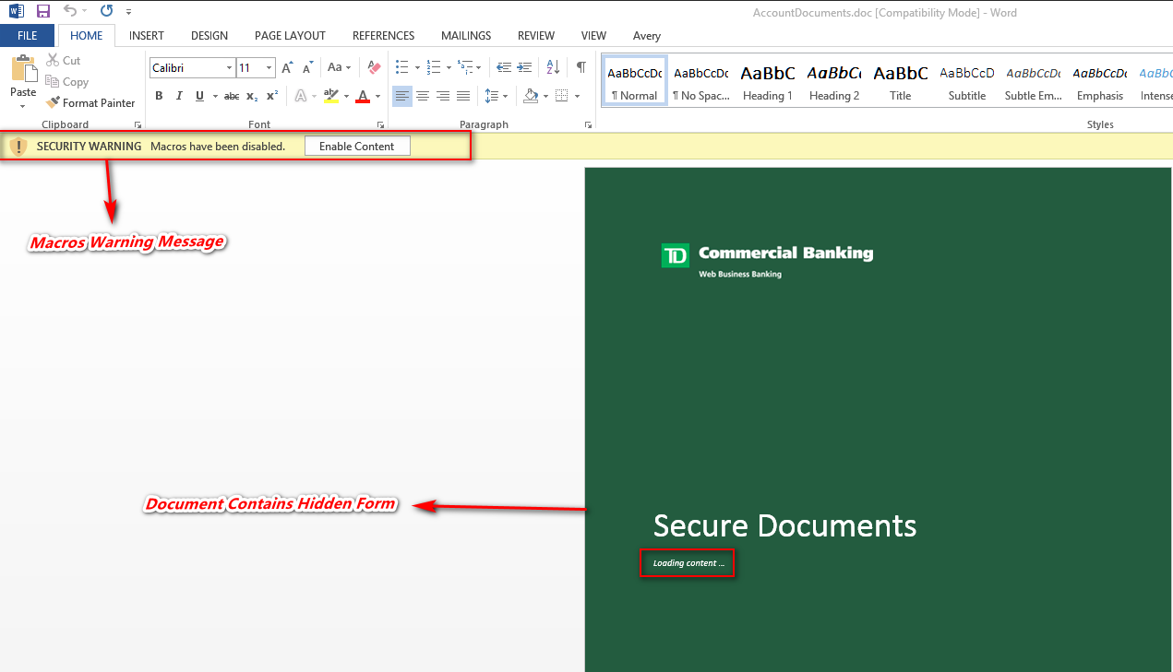
Task: Toggle Italic formatting
Action: click(178, 96)
